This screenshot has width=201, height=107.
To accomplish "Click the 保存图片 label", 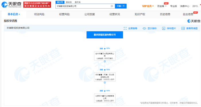I will click(x=171, y=28).
